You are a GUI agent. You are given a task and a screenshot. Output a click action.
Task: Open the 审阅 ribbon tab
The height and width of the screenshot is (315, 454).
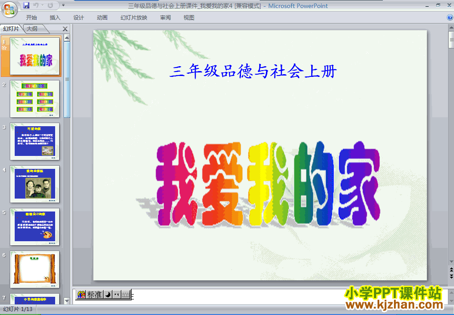coord(165,18)
